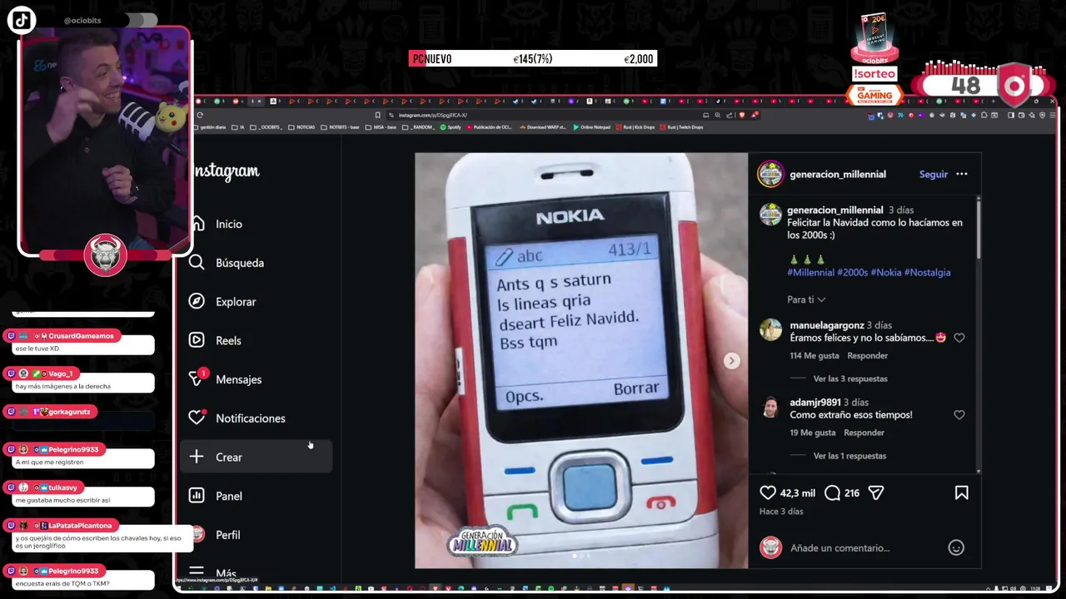Open Perfil avatar in sidebar

pos(197,534)
